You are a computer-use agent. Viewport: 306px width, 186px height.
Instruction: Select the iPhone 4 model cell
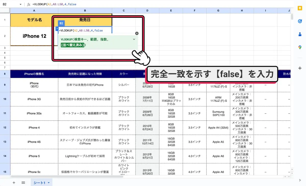34,127
